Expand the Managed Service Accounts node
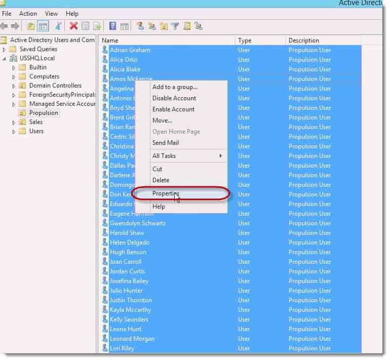390x361 pixels. click(14, 104)
